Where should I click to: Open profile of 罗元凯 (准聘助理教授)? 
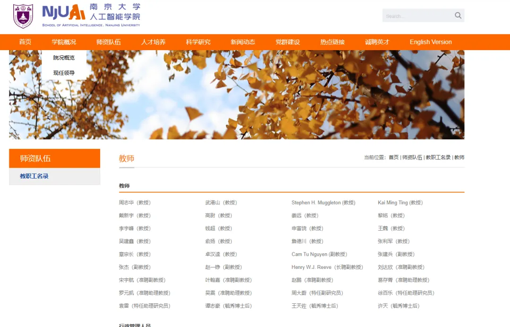click(x=145, y=293)
